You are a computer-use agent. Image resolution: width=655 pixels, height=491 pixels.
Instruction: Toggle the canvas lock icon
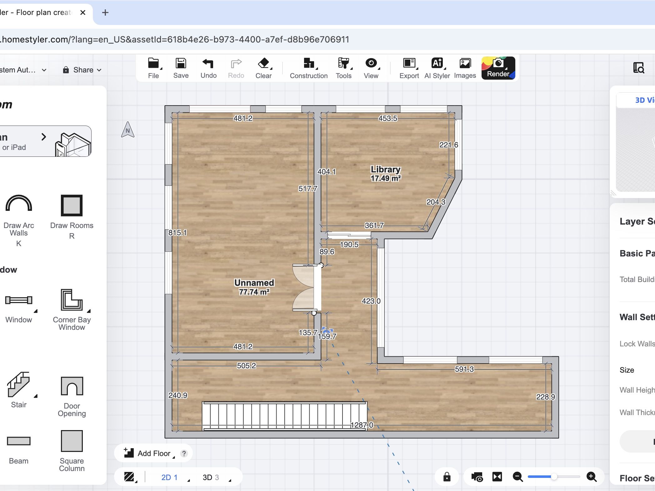(447, 477)
